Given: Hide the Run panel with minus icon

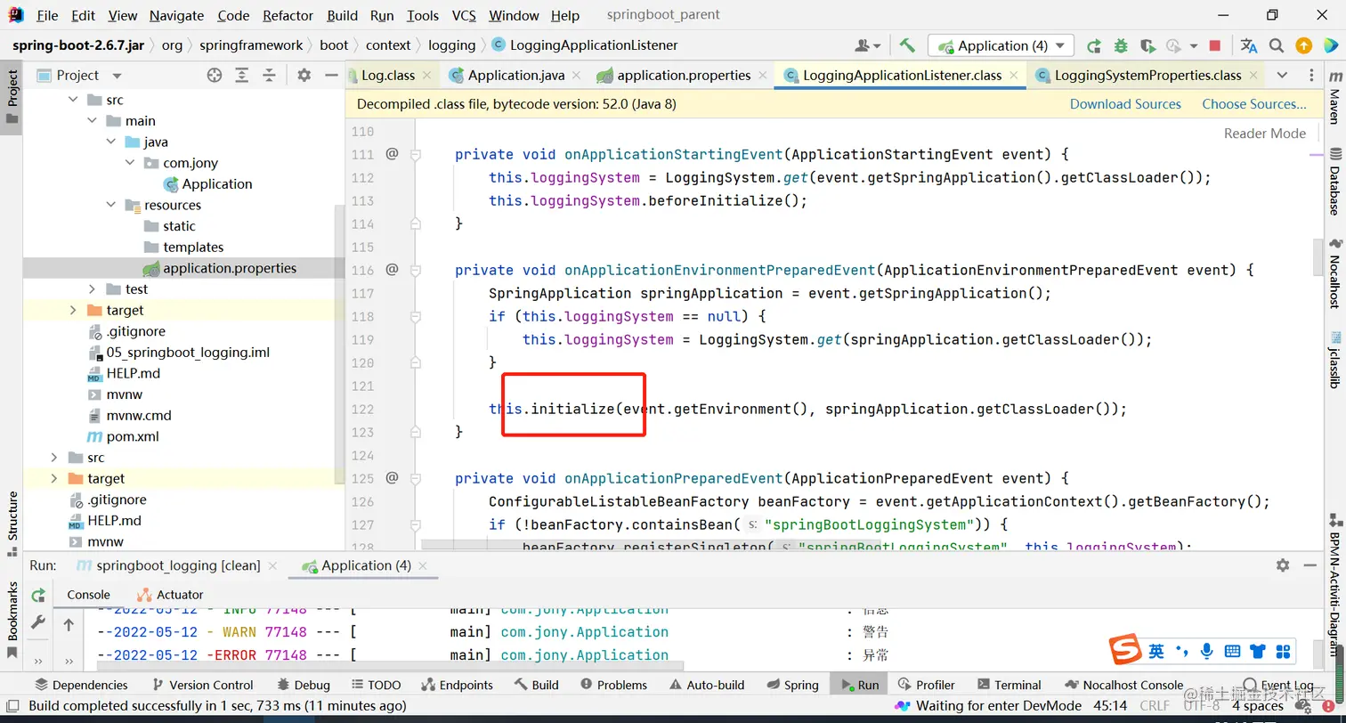Looking at the screenshot, I should tap(1311, 565).
